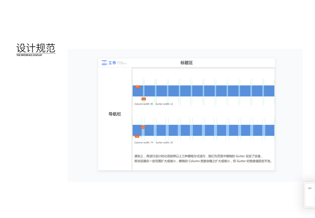Select 'Gutter width: 24' text
The height and width of the screenshot is (218, 315).
pos(164,142)
